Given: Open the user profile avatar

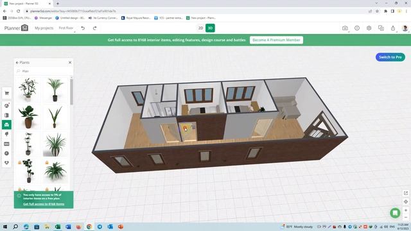Looking at the screenshot, I should [405, 28].
